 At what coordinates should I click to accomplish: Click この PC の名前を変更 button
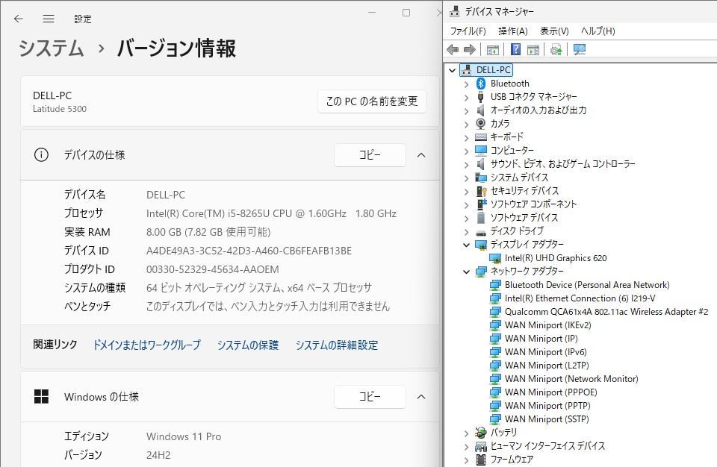point(372,101)
